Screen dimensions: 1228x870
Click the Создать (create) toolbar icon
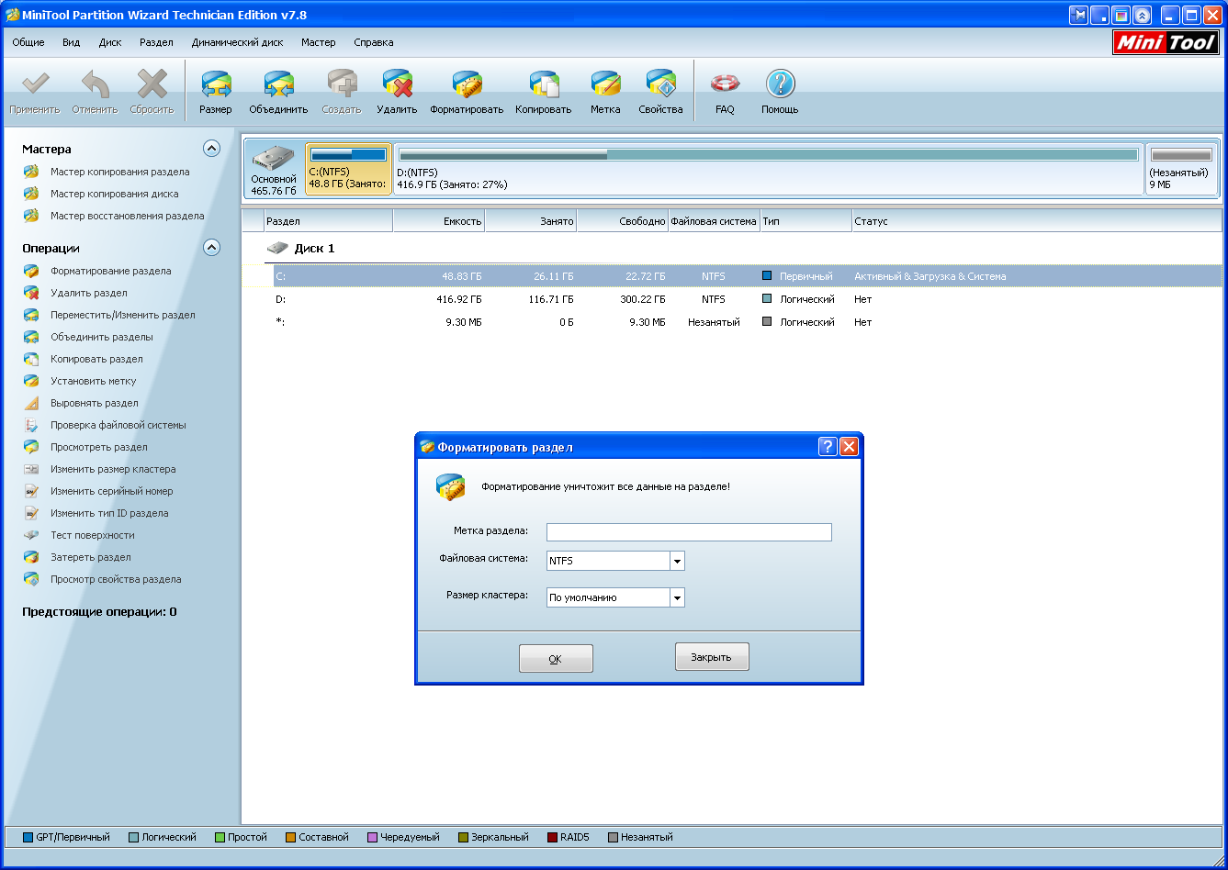(342, 84)
